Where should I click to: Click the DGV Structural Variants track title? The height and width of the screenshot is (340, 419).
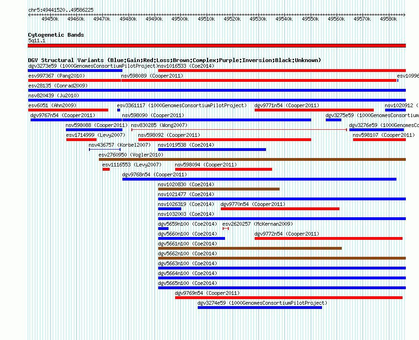(x=175, y=60)
